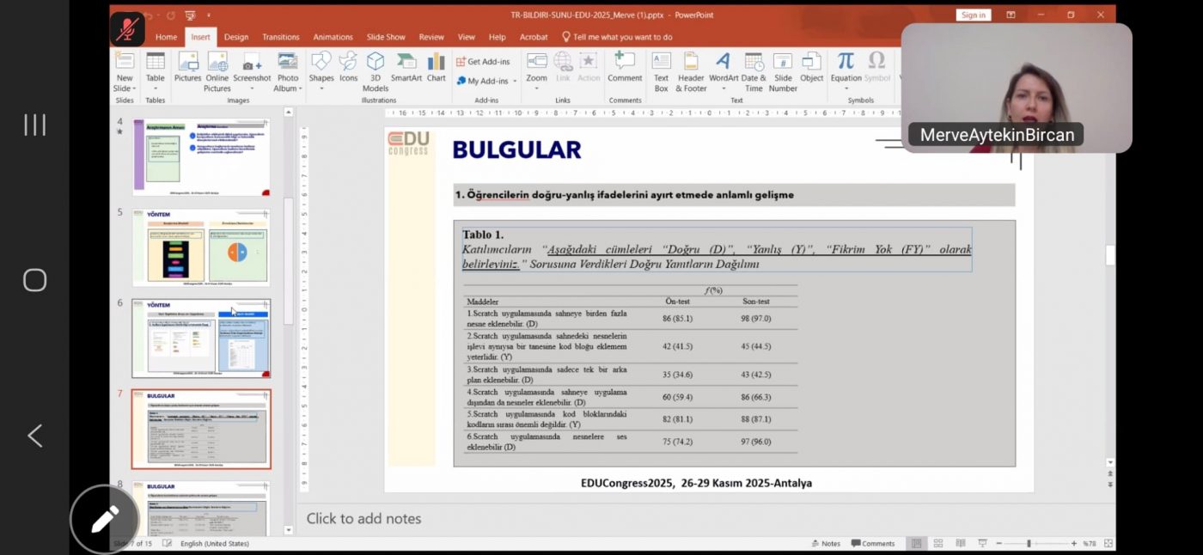Open the 3D Models tool
The image size is (1203, 555).
coord(376,67)
